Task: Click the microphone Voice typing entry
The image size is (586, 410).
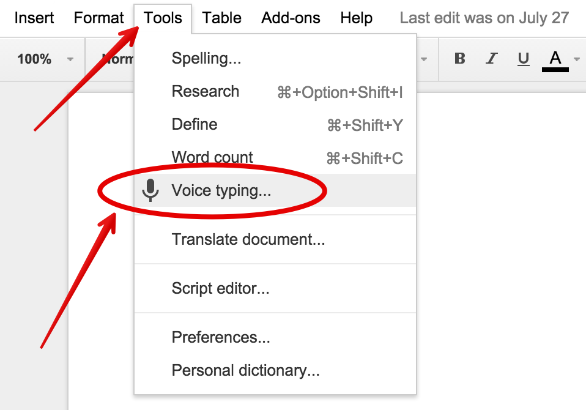Action: point(221,190)
